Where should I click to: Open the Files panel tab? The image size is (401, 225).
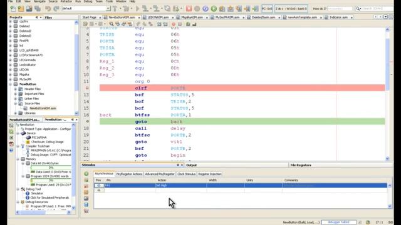pos(48,17)
